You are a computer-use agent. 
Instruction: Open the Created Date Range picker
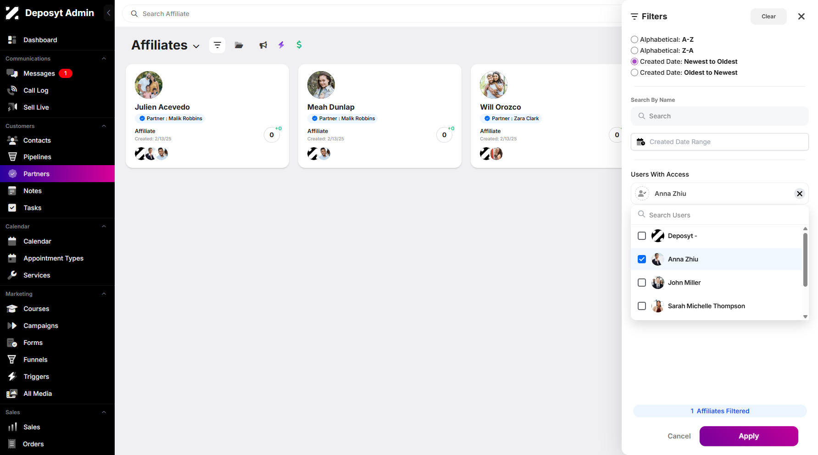[x=719, y=142]
